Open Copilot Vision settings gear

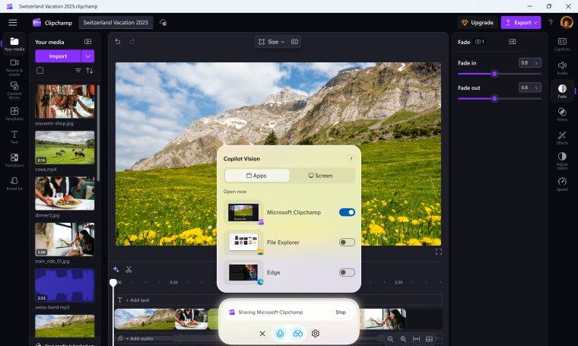point(315,334)
